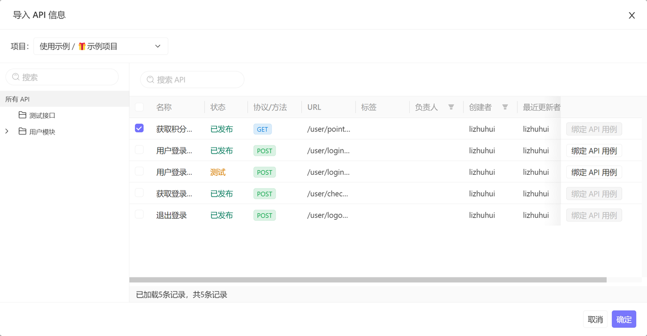
Task: Click the /user/point... URL cell
Action: click(329, 129)
